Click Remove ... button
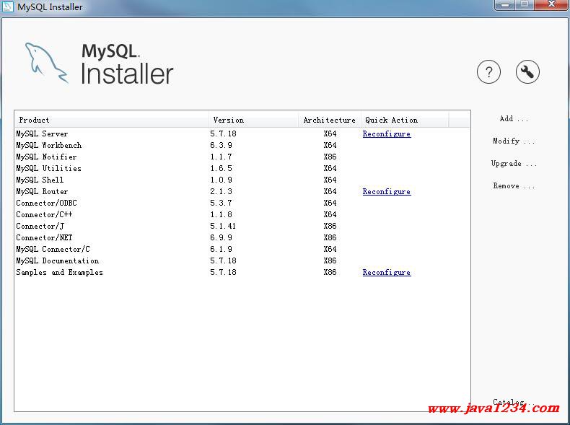The image size is (570, 425). [514, 185]
